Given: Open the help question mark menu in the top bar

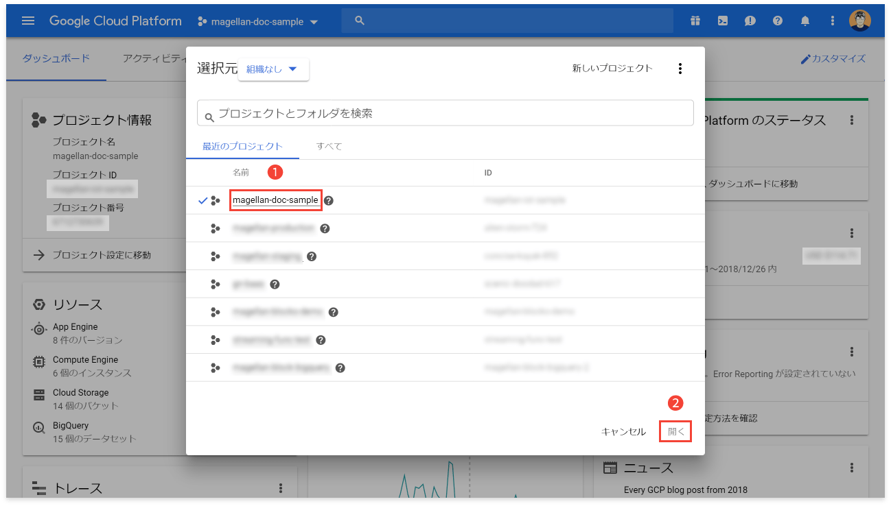Looking at the screenshot, I should (x=778, y=21).
